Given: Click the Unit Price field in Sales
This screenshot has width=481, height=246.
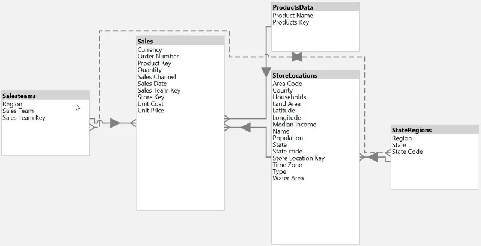Looking at the screenshot, I should coord(151,111).
